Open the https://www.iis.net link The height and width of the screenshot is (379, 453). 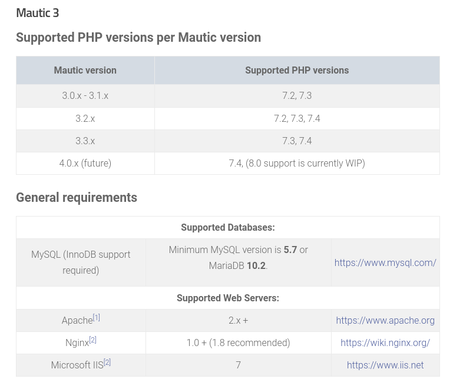385,365
